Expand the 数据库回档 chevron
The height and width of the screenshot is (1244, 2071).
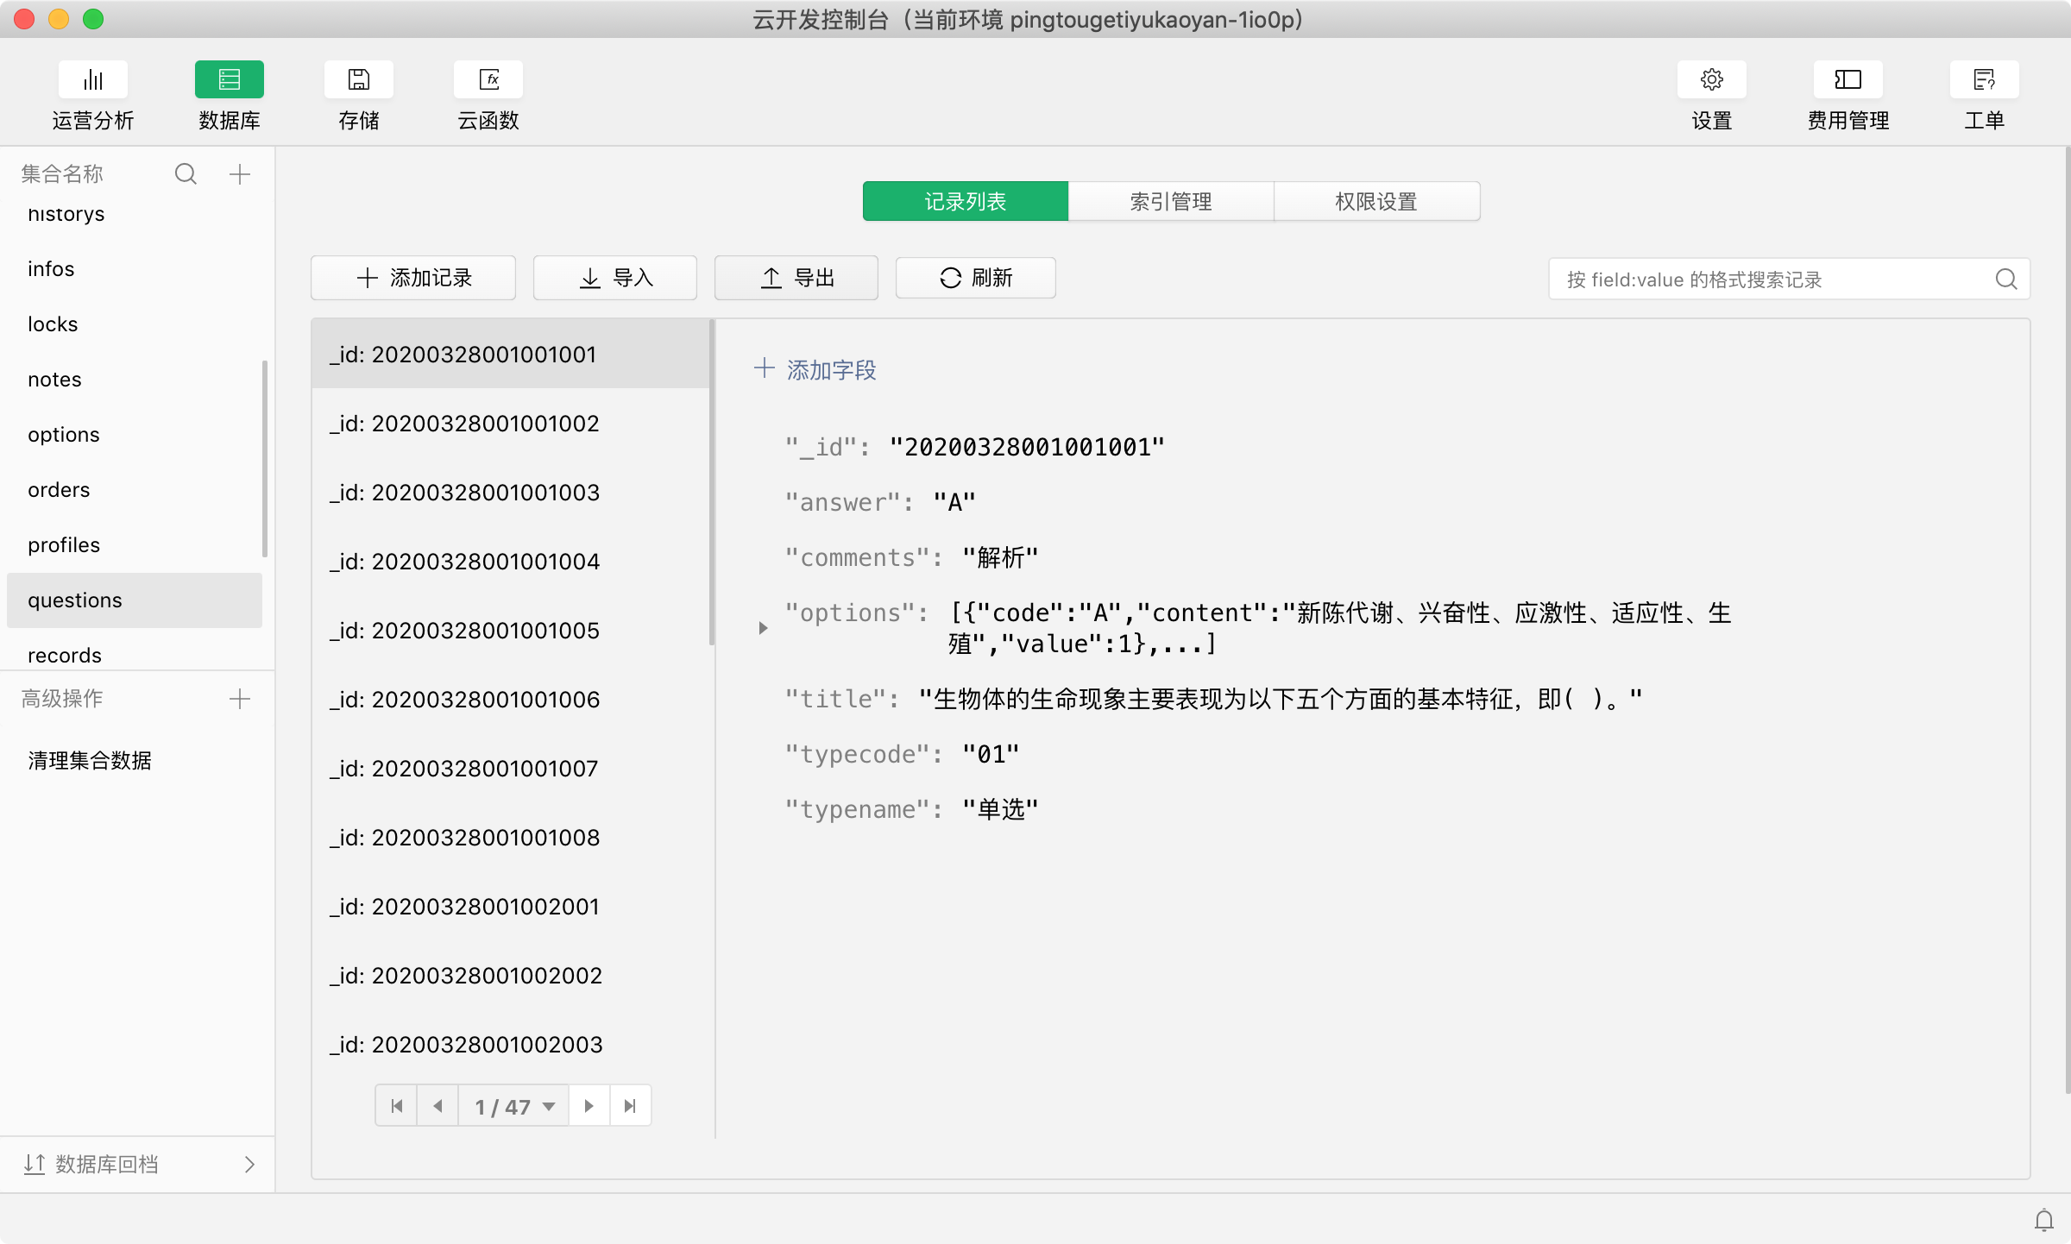click(249, 1165)
